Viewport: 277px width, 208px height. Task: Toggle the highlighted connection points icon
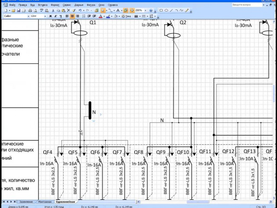(x=126, y=10)
